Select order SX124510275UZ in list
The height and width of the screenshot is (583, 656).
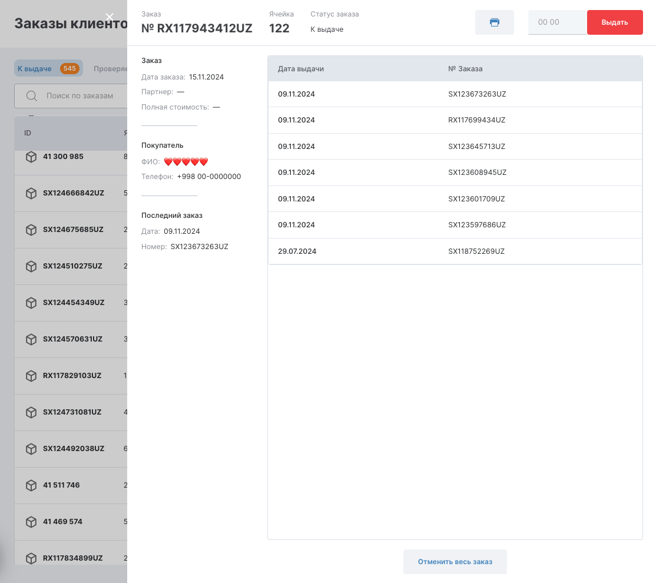coord(72,266)
